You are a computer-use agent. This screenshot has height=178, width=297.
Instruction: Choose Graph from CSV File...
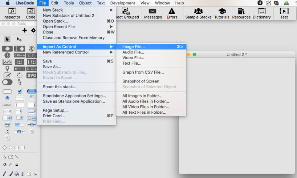(151, 72)
